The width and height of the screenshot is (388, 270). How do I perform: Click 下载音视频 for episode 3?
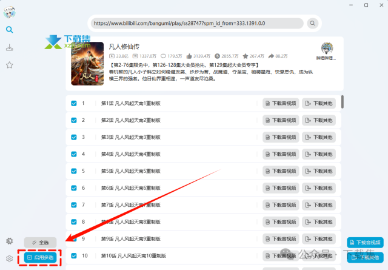pos(281,137)
